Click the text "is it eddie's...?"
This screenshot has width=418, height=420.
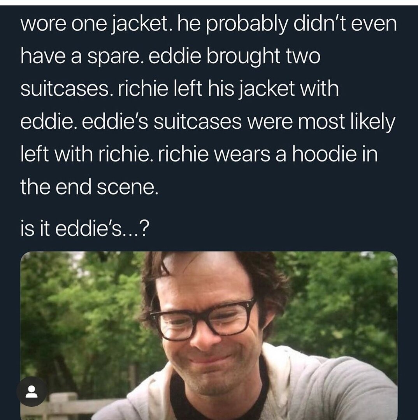tap(84, 229)
